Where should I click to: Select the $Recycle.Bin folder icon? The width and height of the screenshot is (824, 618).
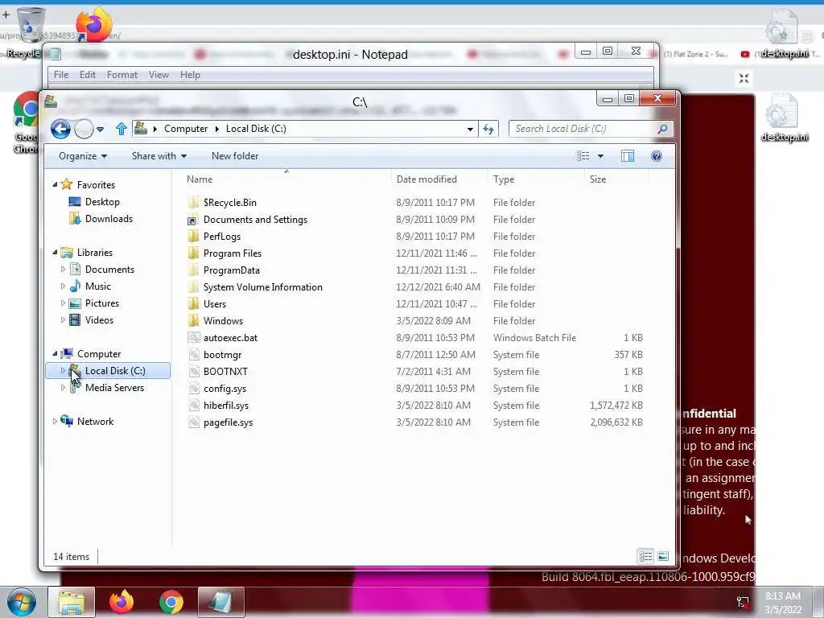[193, 202]
